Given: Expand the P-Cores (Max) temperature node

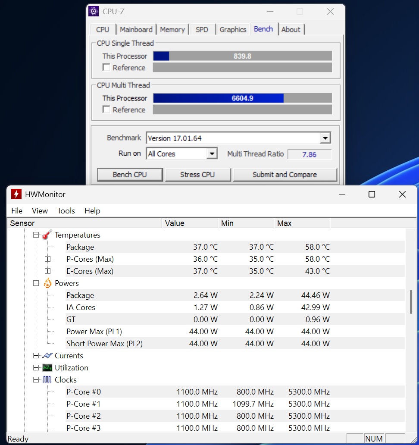Looking at the screenshot, I should (x=48, y=259).
